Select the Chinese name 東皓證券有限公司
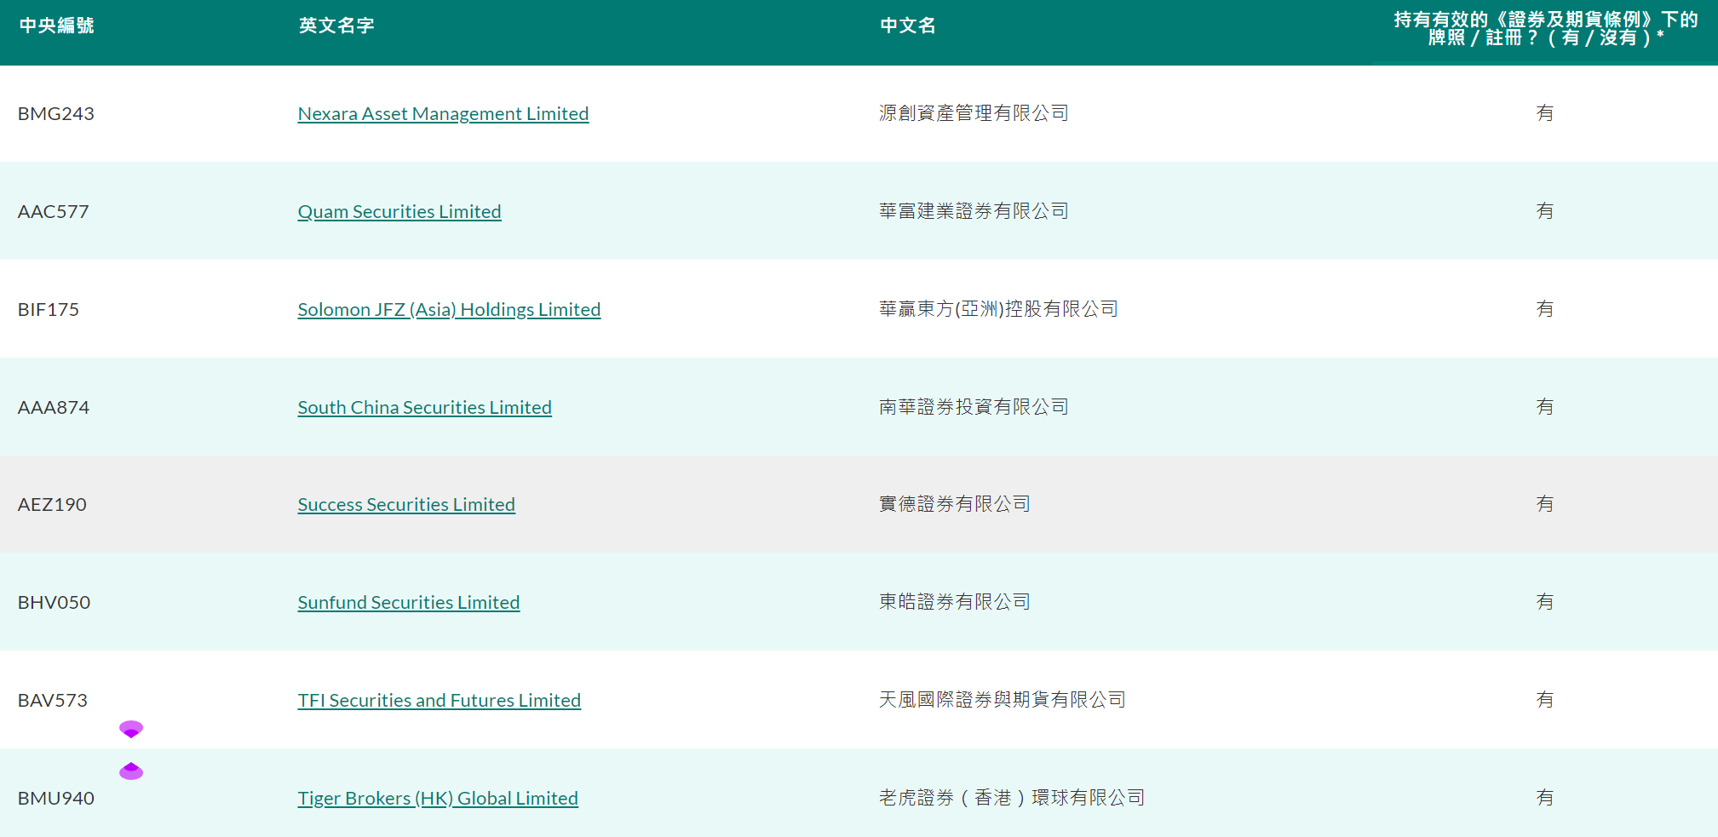The height and width of the screenshot is (837, 1718). coord(955,602)
